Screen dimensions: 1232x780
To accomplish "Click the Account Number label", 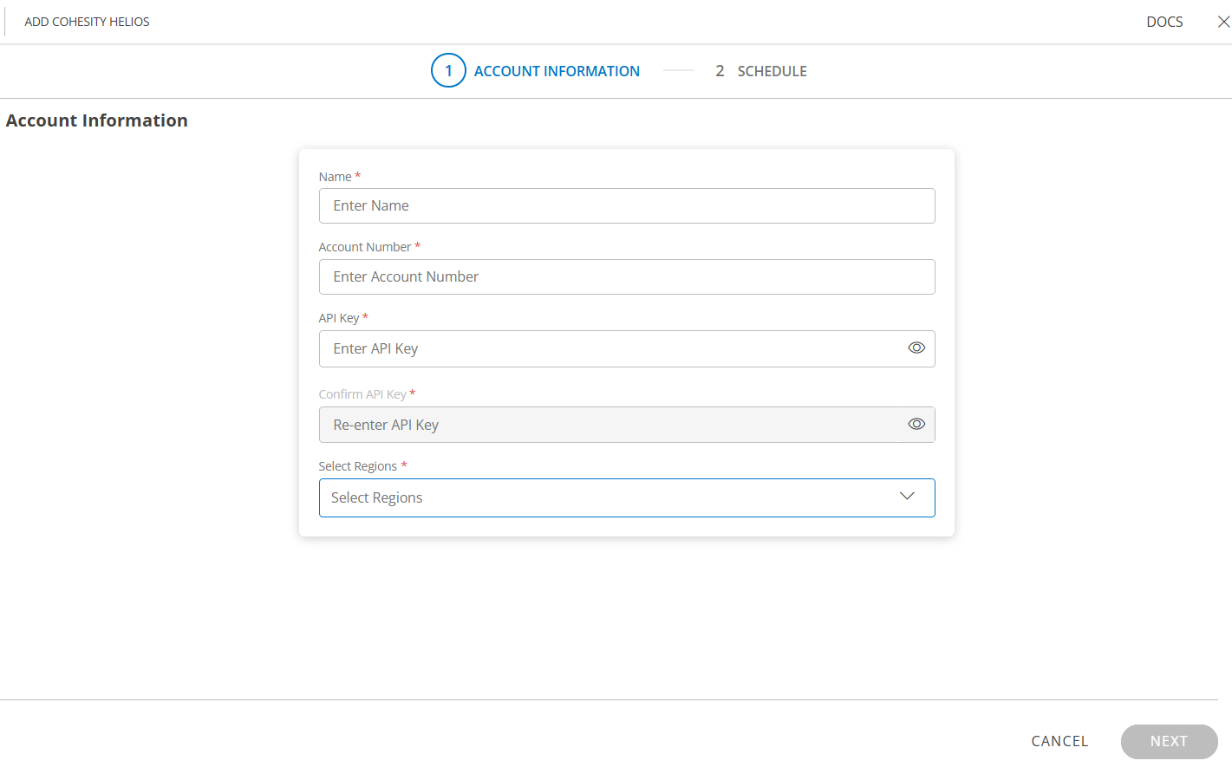I will click(365, 247).
